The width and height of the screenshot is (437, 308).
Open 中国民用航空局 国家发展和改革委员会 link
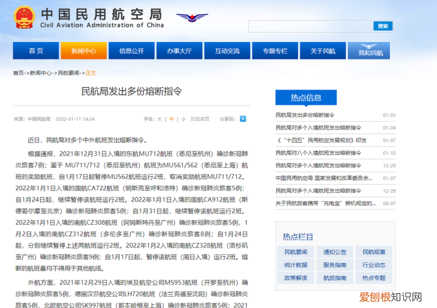click(324, 178)
